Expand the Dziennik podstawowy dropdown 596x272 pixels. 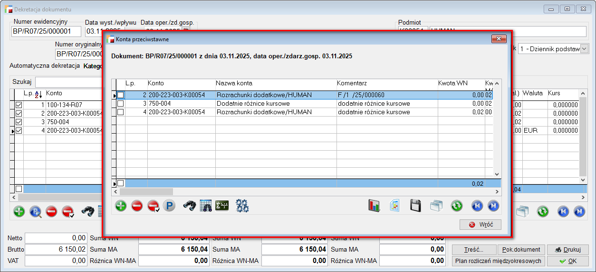584,49
